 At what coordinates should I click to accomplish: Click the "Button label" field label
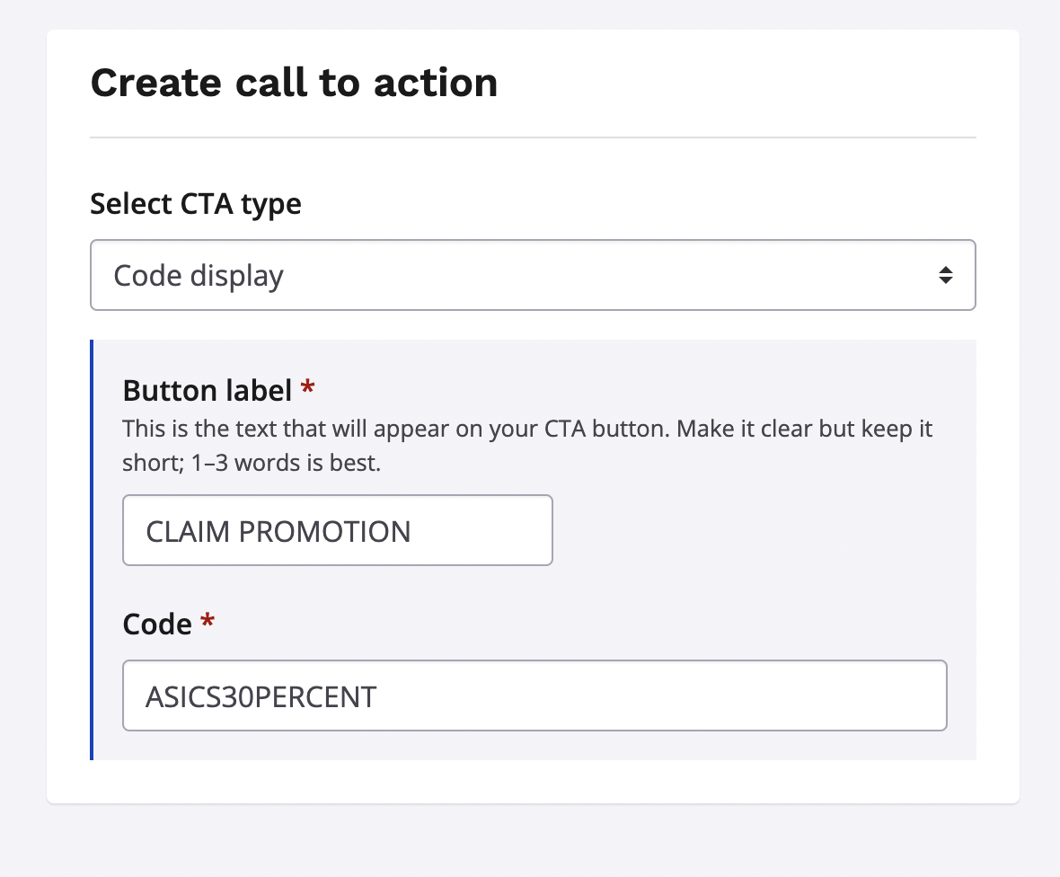click(207, 391)
